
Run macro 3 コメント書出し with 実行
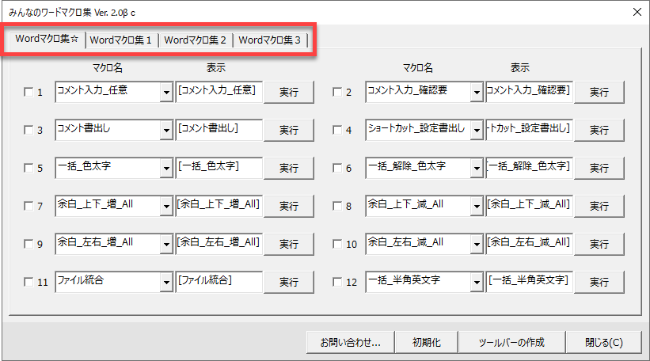coord(288,131)
